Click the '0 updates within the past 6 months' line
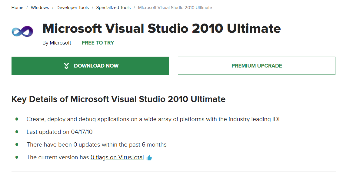Image resolution: width=343 pixels, height=172 pixels. click(x=96, y=145)
